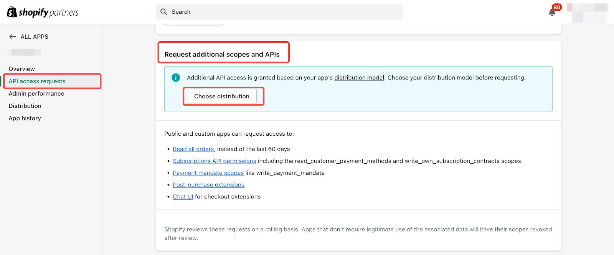The width and height of the screenshot is (614, 255).
Task: Visit the Post-purchase extensions link
Action: 208,185
